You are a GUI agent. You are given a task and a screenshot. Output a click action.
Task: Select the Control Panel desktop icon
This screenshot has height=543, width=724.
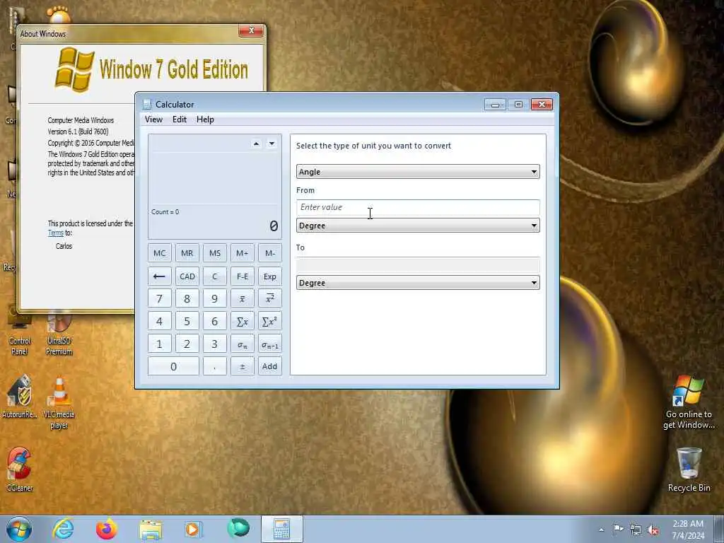tap(19, 334)
